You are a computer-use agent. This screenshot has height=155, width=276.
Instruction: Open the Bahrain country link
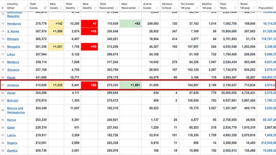[13, 101]
